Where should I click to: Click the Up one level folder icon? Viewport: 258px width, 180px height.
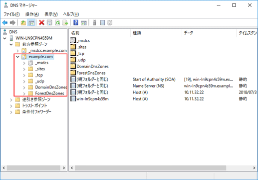point(23,22)
